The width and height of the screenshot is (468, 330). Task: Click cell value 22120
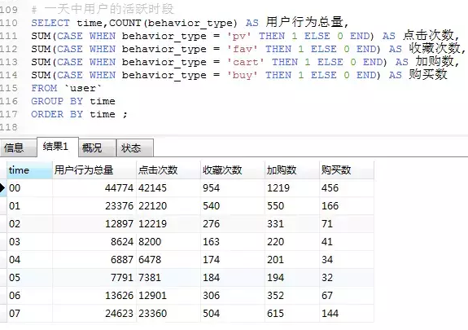[x=152, y=206]
